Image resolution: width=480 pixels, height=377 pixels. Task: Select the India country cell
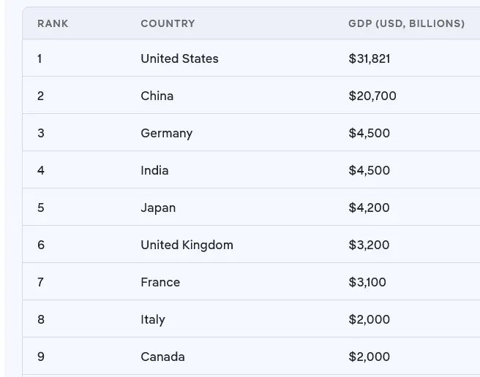tap(154, 170)
